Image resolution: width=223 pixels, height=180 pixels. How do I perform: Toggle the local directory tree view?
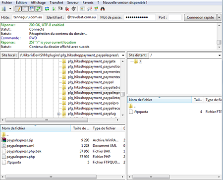tap(25, 9)
